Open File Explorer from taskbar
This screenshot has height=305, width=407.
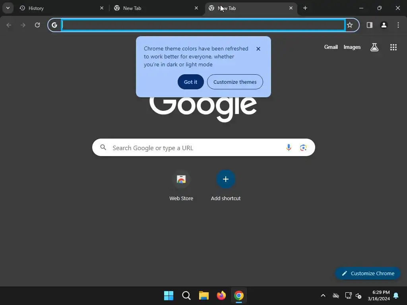(x=204, y=295)
